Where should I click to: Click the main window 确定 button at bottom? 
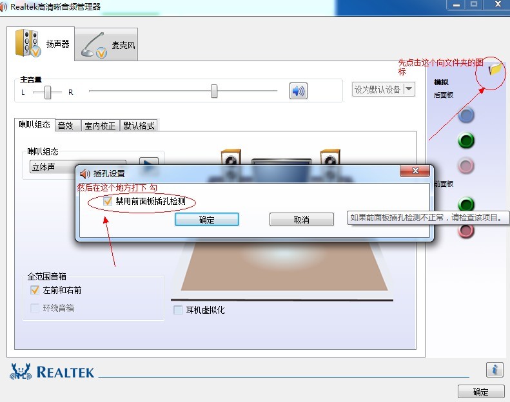pyautogui.click(x=481, y=392)
